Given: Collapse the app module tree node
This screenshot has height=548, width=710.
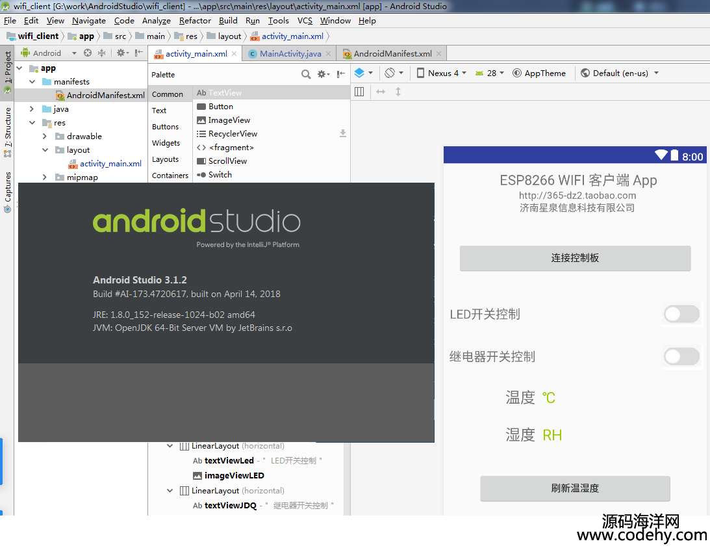Looking at the screenshot, I should coord(19,68).
